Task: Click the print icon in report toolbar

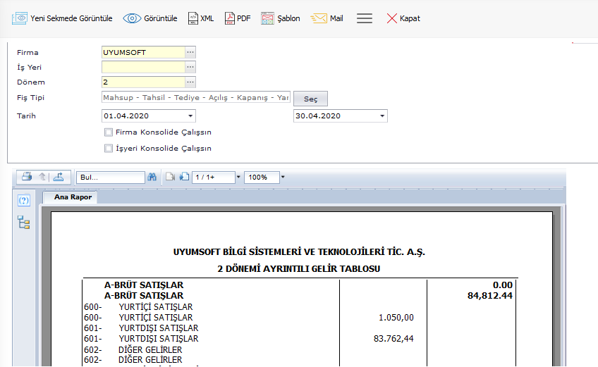Action: tap(26, 177)
